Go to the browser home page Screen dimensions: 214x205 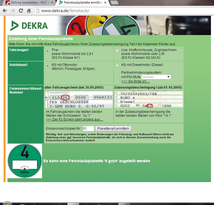click(28, 11)
